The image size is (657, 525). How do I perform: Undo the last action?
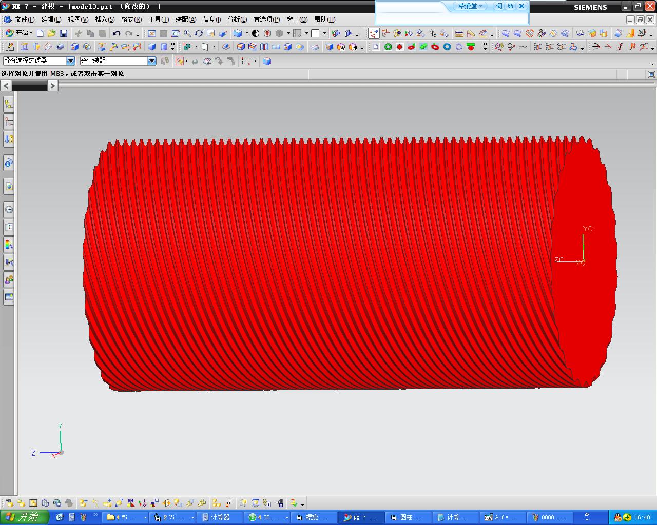coord(117,33)
